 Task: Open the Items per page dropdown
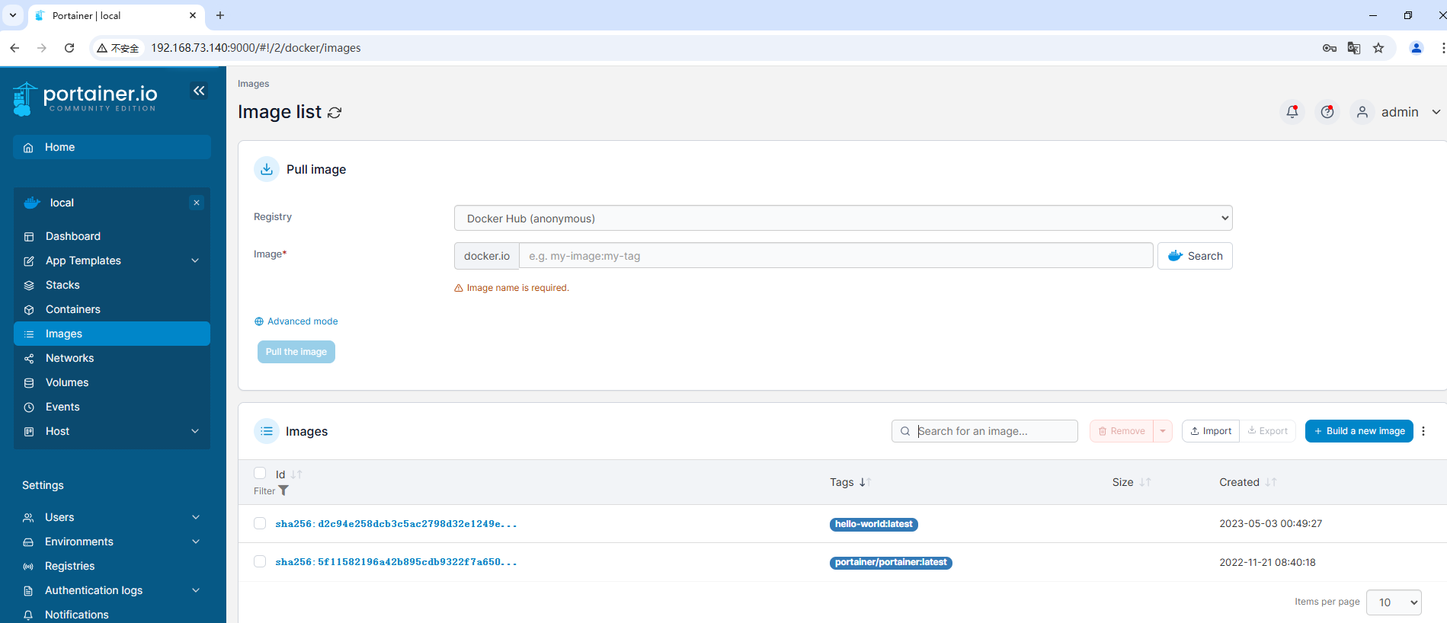click(1394, 602)
